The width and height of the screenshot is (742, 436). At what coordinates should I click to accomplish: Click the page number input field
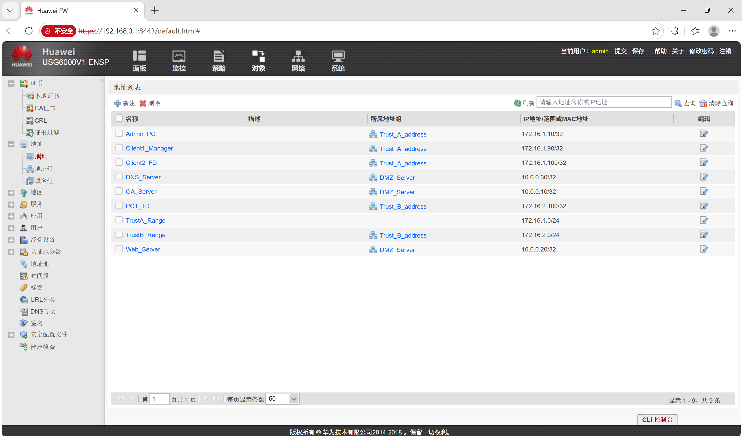[x=159, y=399]
